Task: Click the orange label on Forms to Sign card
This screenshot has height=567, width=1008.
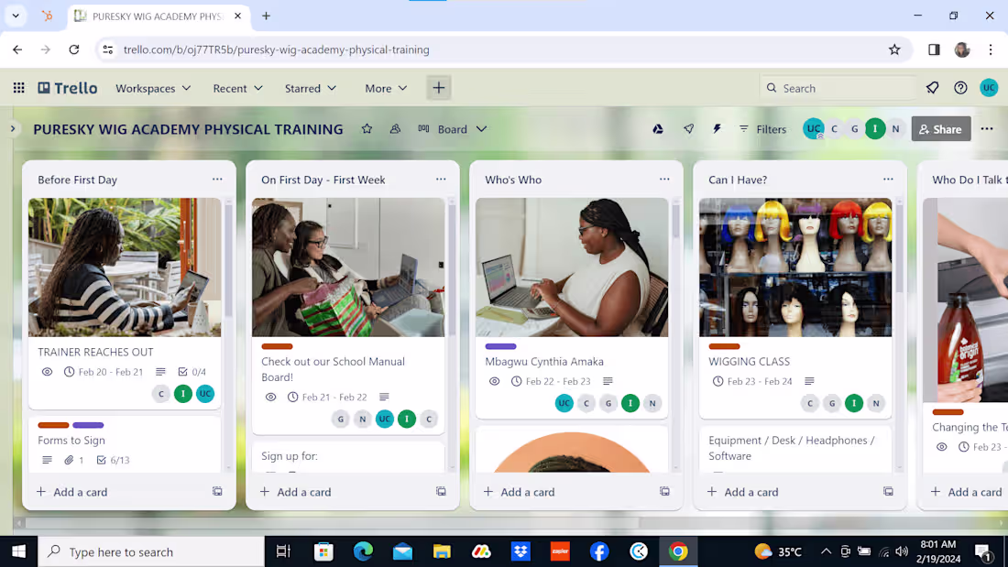Action: pyautogui.click(x=53, y=425)
